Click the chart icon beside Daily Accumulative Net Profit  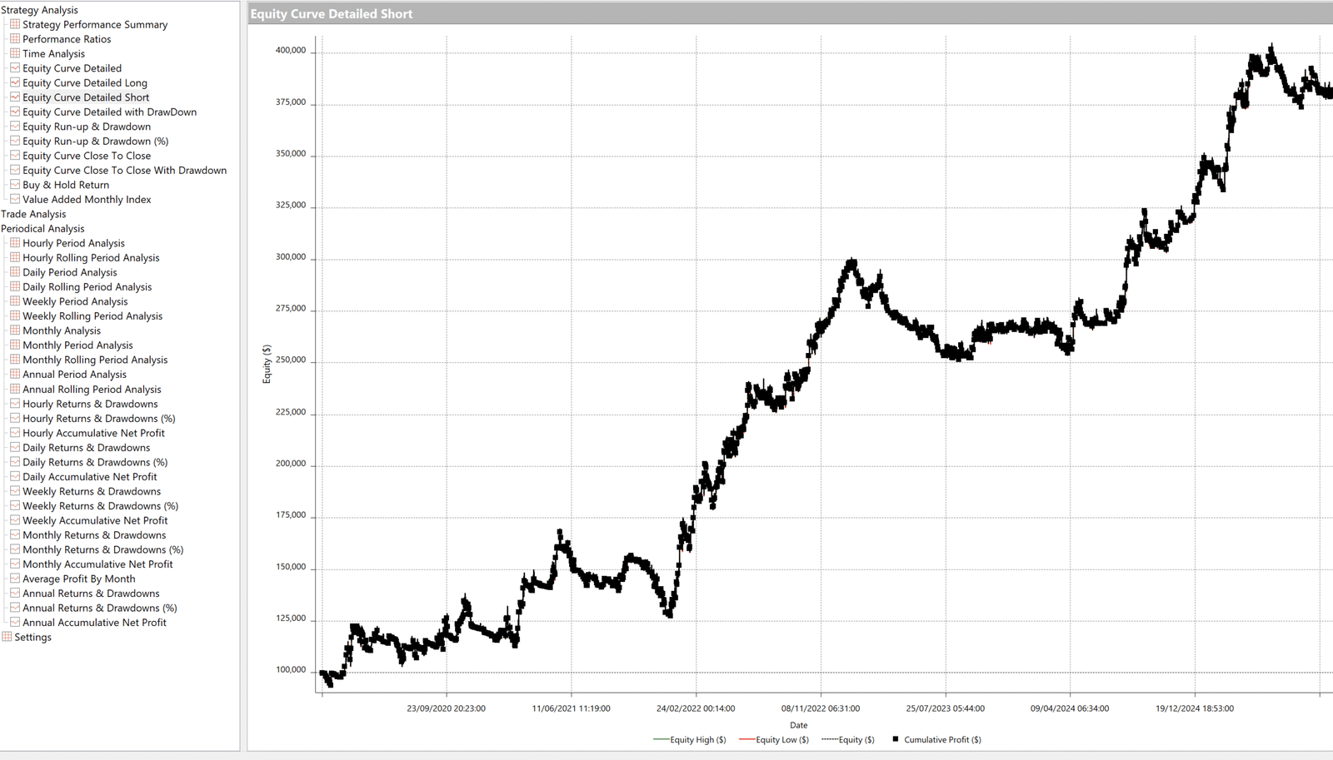15,477
